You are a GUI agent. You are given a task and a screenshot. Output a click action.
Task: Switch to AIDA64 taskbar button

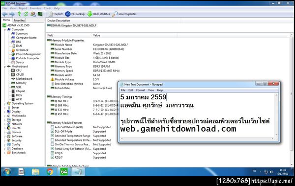pos(64,172)
